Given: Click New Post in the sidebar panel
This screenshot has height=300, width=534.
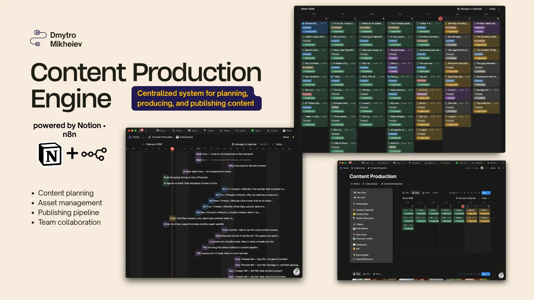Looking at the screenshot, I should coord(359,197).
